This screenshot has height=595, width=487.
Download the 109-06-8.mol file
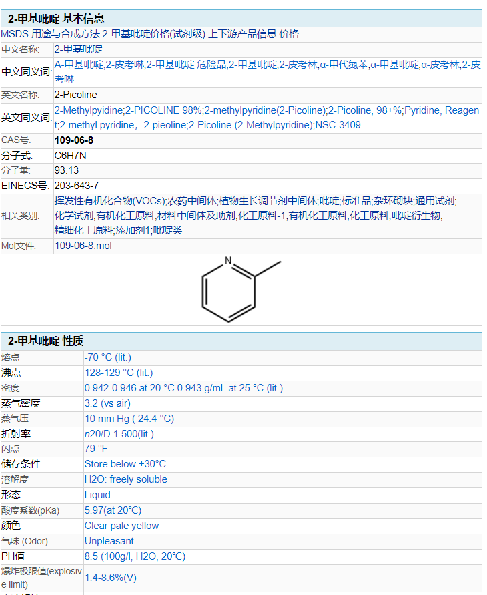click(83, 246)
